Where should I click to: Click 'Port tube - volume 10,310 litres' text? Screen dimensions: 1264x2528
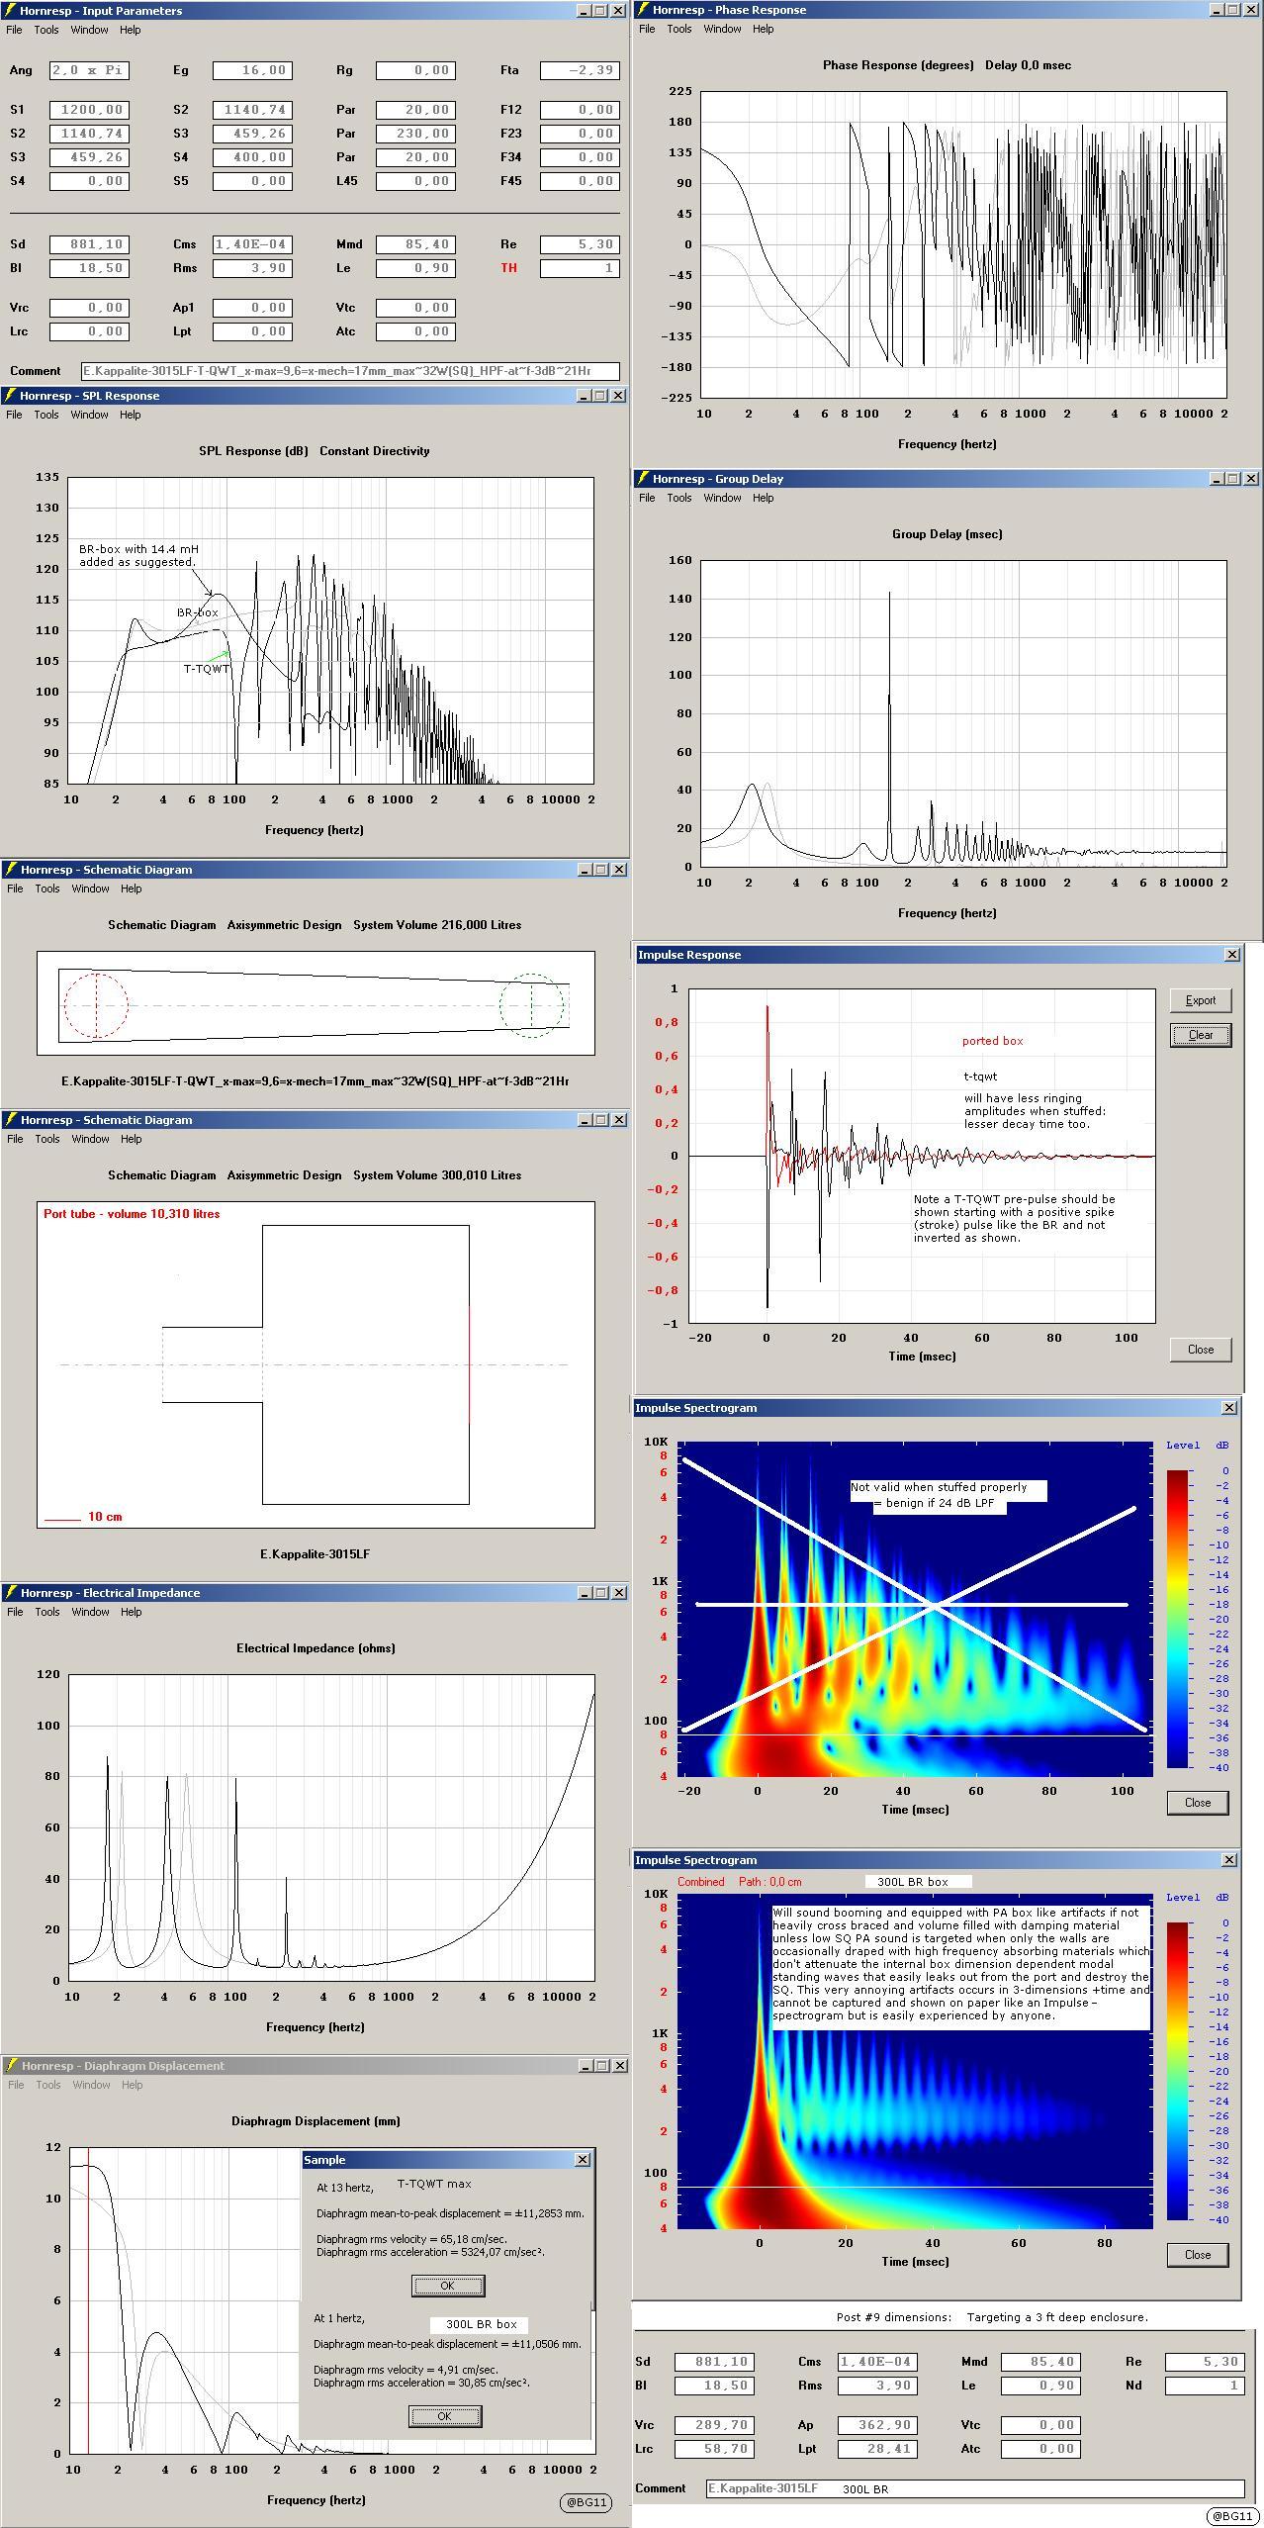point(132,1214)
